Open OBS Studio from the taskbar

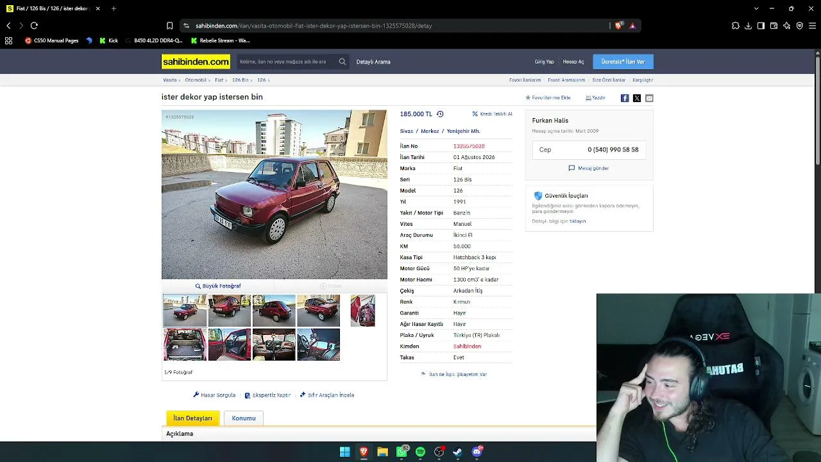click(x=439, y=452)
